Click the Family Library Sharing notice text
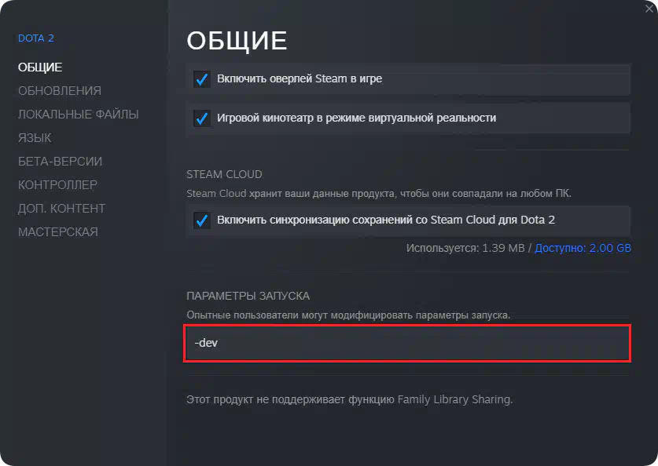658x466 pixels. point(349,399)
